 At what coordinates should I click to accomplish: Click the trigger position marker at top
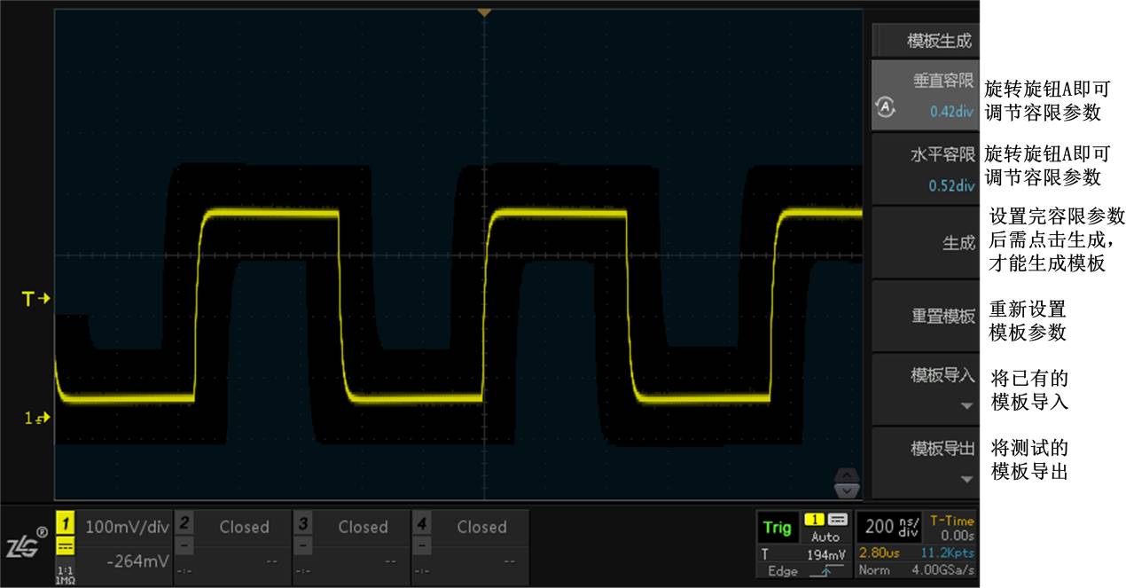[483, 13]
